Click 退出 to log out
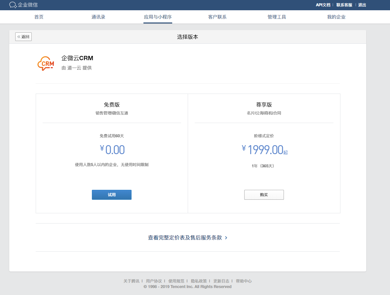 362,5
